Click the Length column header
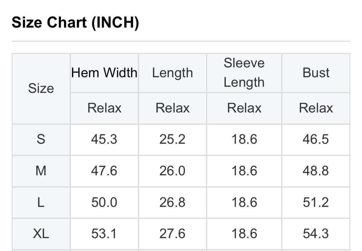The height and width of the screenshot is (251, 362). pyautogui.click(x=173, y=73)
